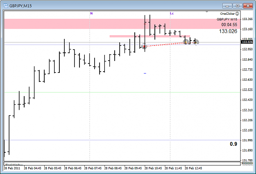Click the purple Lc session marker
The width and height of the screenshot is (256, 174).
tap(172, 14)
